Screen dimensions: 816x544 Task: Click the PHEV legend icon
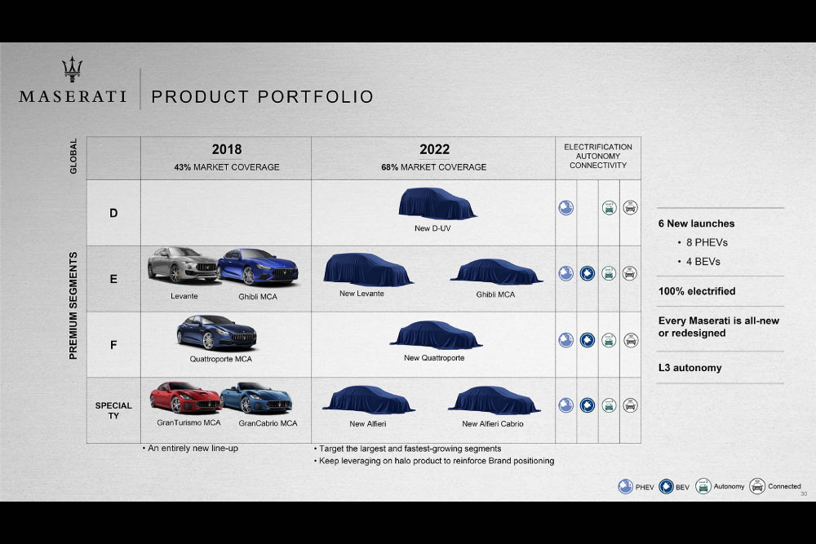point(625,486)
